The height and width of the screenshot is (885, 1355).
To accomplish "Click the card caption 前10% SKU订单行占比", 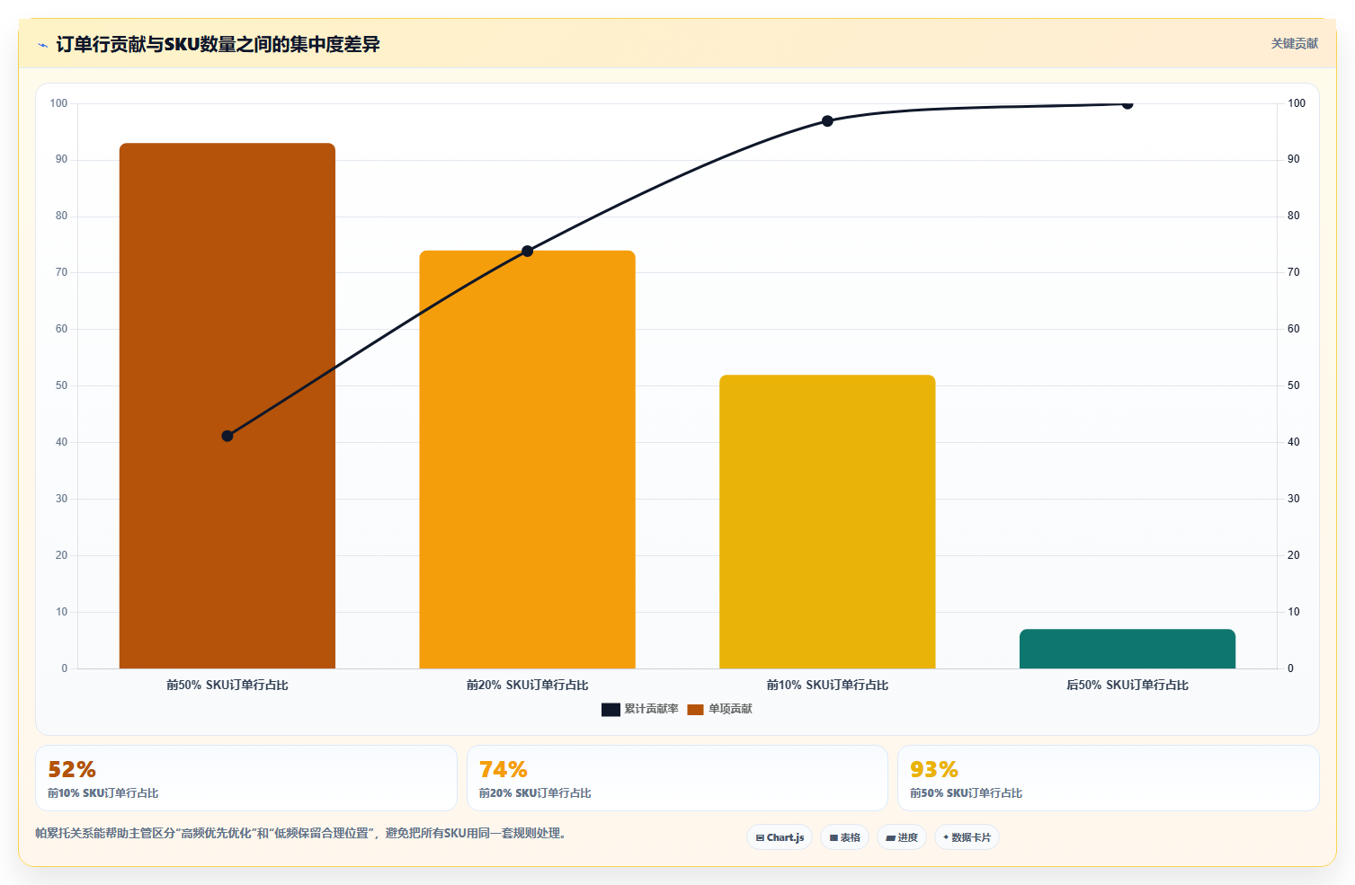I will (x=103, y=793).
